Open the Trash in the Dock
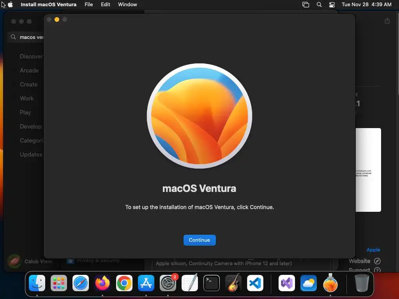This screenshot has width=399, height=299. (x=362, y=283)
